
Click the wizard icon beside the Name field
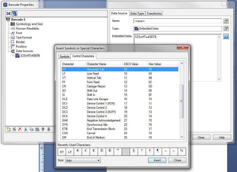(x=226, y=21)
